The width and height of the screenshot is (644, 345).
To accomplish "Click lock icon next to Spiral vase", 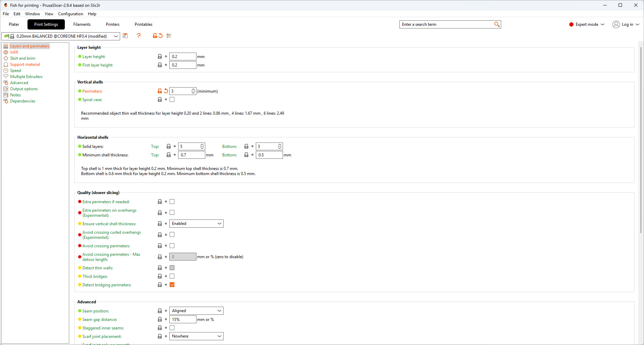I will (x=160, y=99).
